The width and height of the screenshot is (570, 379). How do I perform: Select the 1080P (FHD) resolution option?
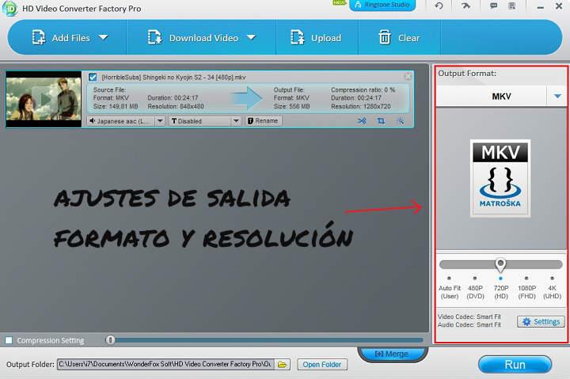click(x=526, y=279)
